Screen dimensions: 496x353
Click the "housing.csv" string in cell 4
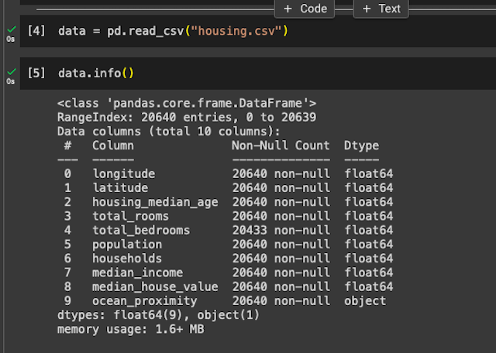(236, 31)
